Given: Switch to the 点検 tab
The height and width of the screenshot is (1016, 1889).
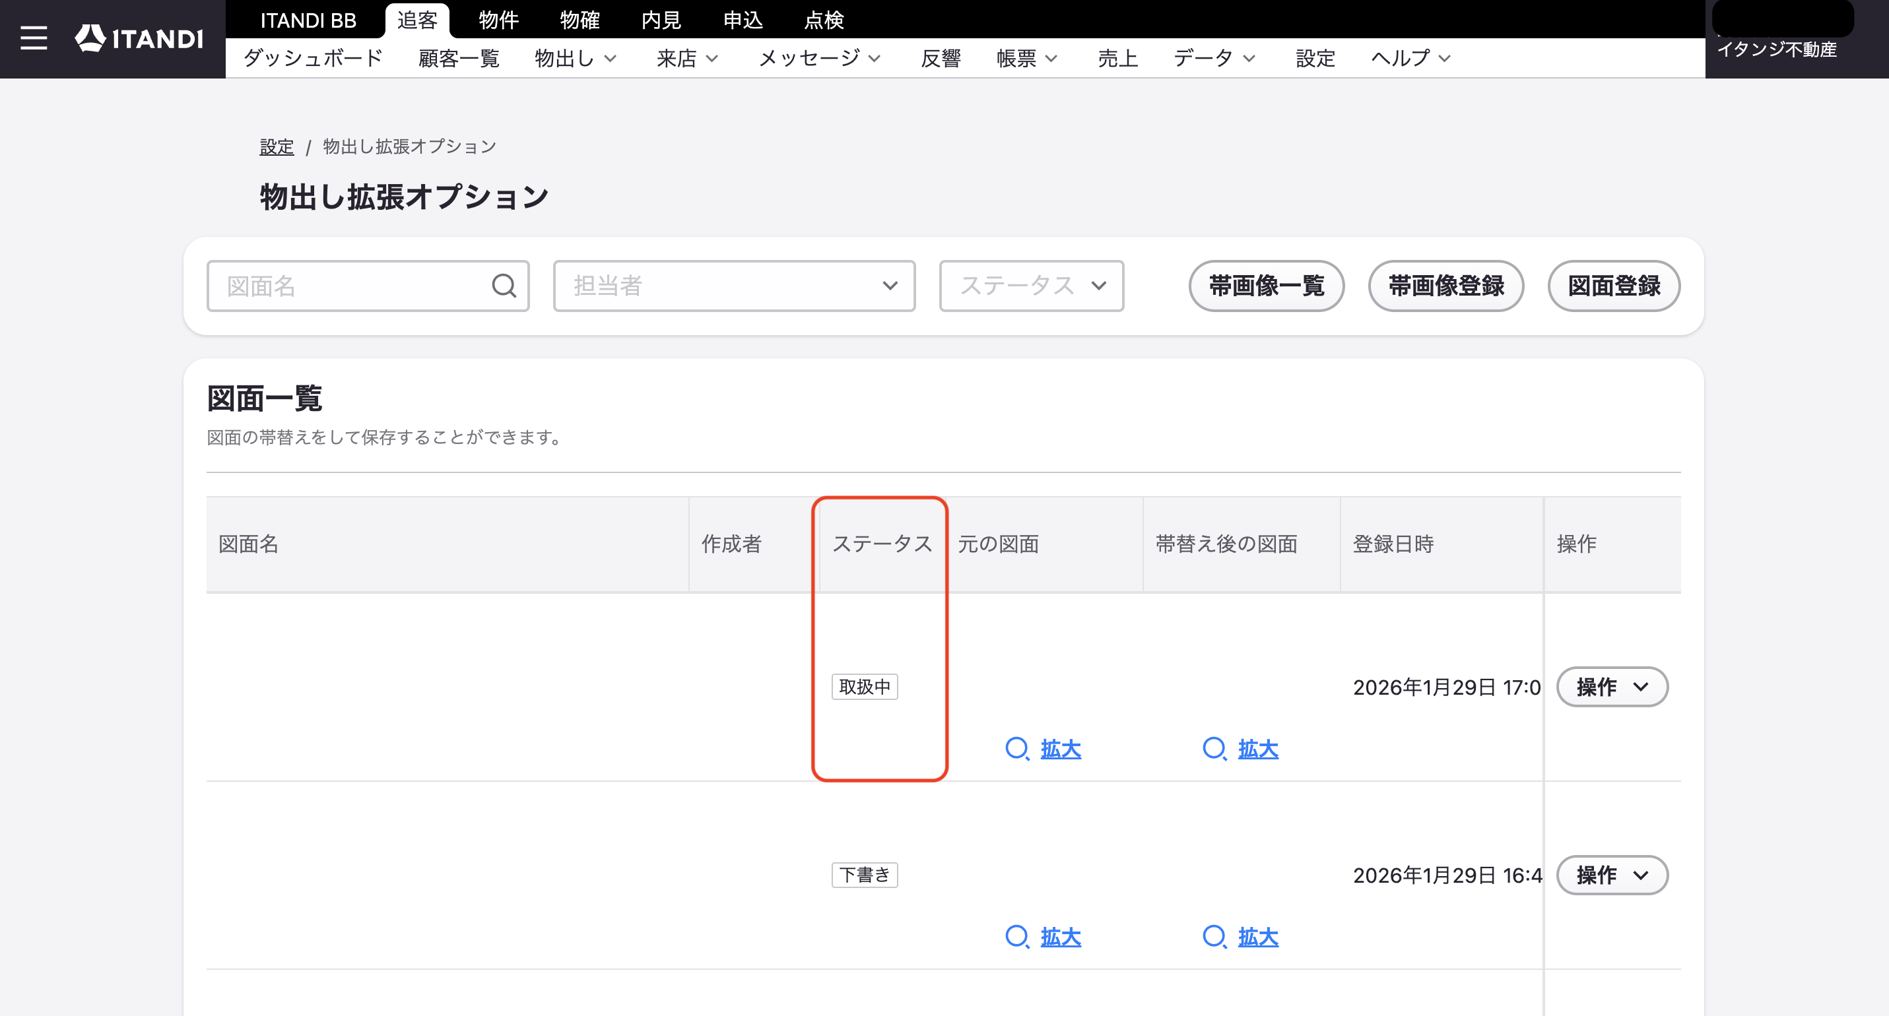Looking at the screenshot, I should coord(824,20).
